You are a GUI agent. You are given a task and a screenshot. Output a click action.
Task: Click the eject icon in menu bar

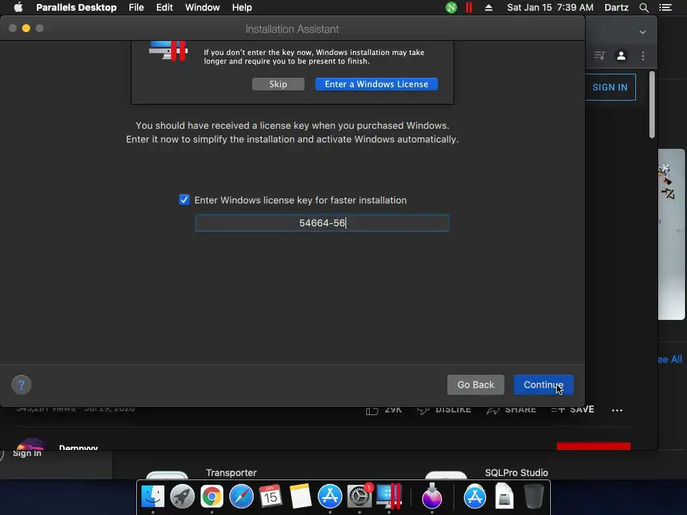488,7
